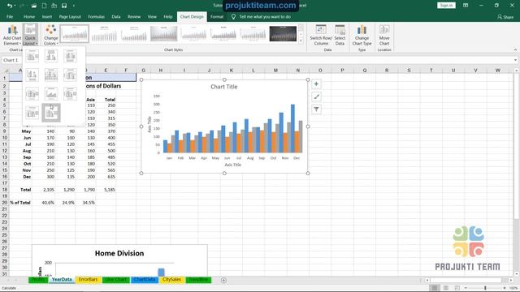Screen dimensions: 520x292
Task: Click the Chart Elements plus button
Action: point(316,84)
